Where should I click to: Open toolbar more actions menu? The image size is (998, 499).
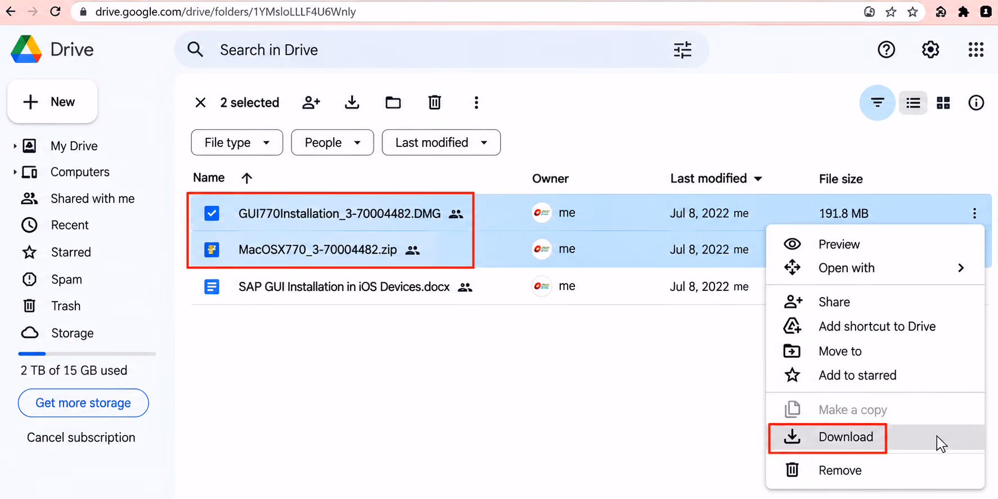476,102
